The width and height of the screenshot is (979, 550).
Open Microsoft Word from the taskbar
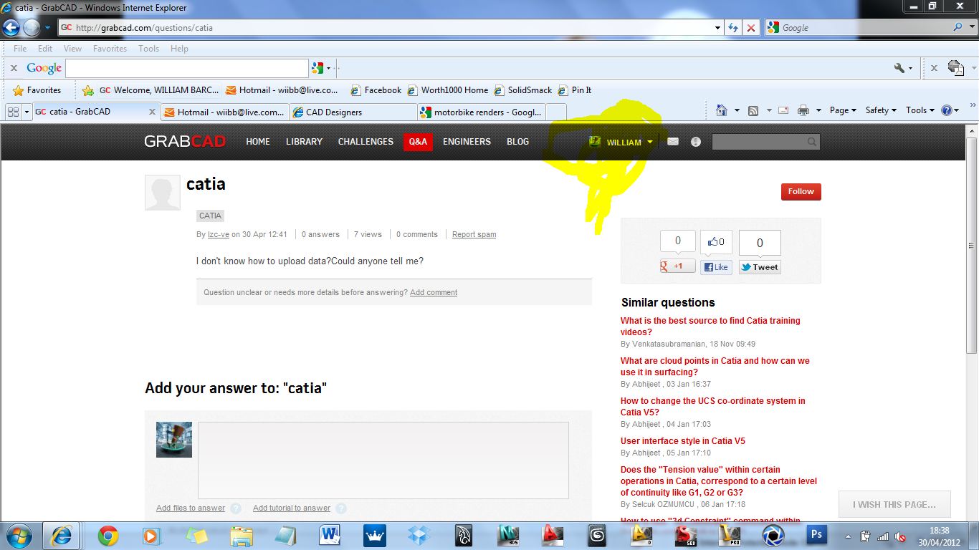(x=330, y=535)
